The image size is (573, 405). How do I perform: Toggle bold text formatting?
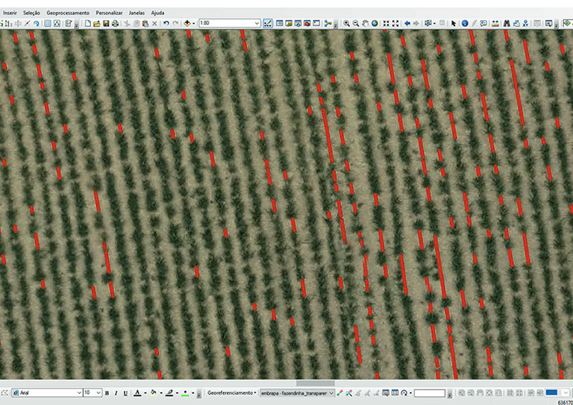click(x=107, y=392)
